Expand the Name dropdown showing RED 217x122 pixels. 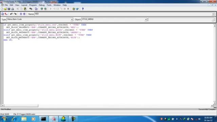point(213,14)
